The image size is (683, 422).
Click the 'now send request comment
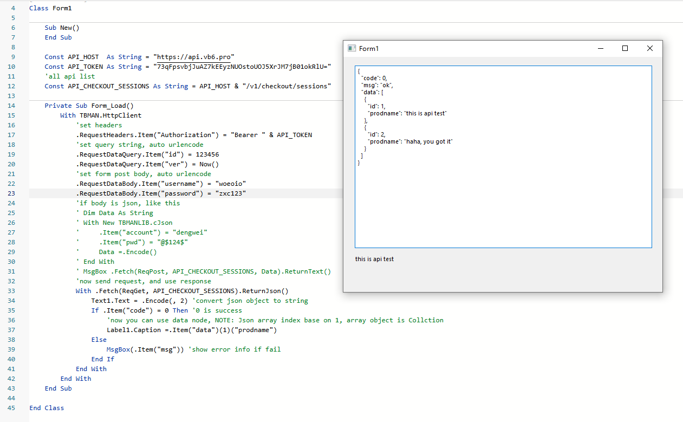[x=144, y=281]
